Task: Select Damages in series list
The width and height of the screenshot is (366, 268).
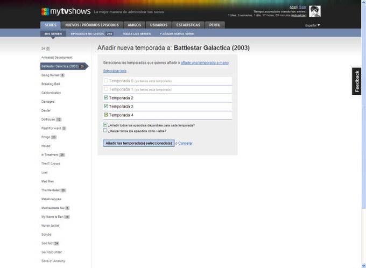Action: click(x=47, y=102)
